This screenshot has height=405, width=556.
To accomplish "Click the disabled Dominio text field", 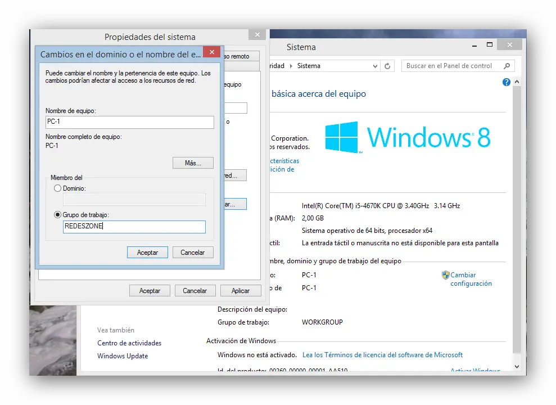I will tap(134, 200).
